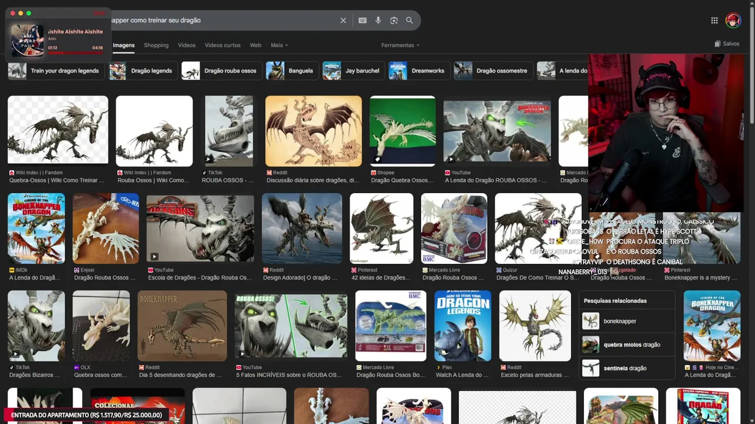Open Salvos saved items
This screenshot has height=424, width=755.
click(x=727, y=44)
